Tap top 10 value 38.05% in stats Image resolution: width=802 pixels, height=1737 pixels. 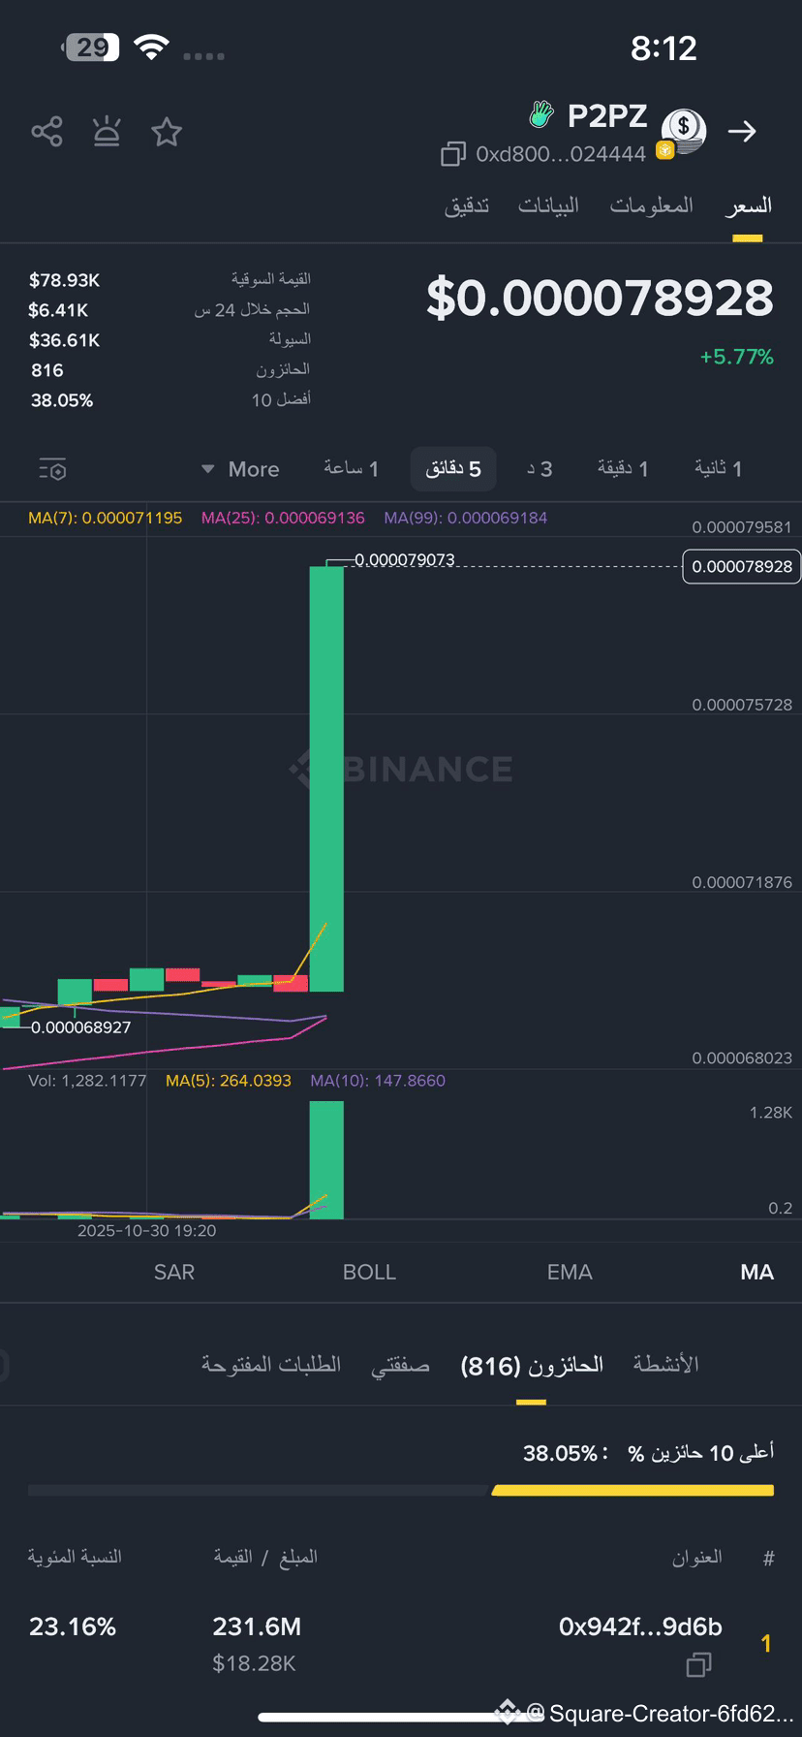[61, 400]
